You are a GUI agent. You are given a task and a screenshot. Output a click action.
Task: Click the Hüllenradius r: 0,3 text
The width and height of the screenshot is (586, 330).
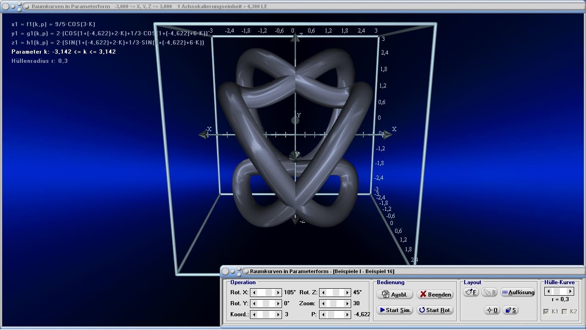[39, 61]
